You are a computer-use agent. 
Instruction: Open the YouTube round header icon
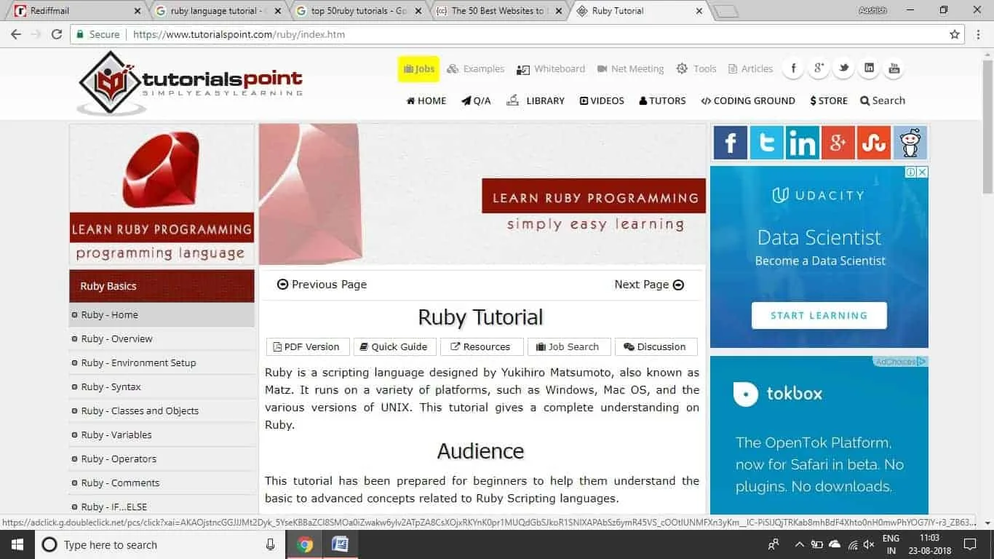point(894,68)
